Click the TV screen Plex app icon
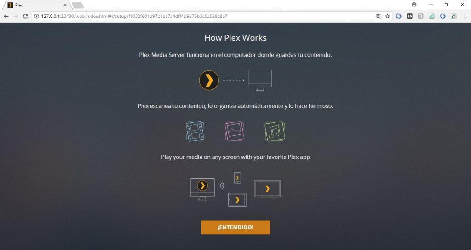The width and height of the screenshot is (471, 250). coord(267,189)
